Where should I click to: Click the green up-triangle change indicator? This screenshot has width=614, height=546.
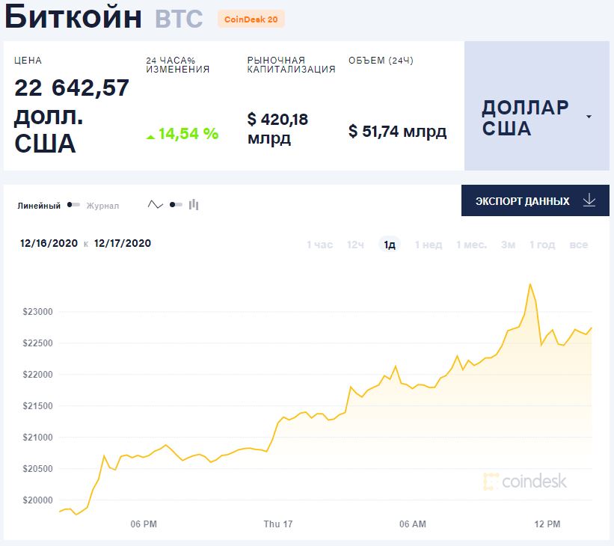pos(150,137)
